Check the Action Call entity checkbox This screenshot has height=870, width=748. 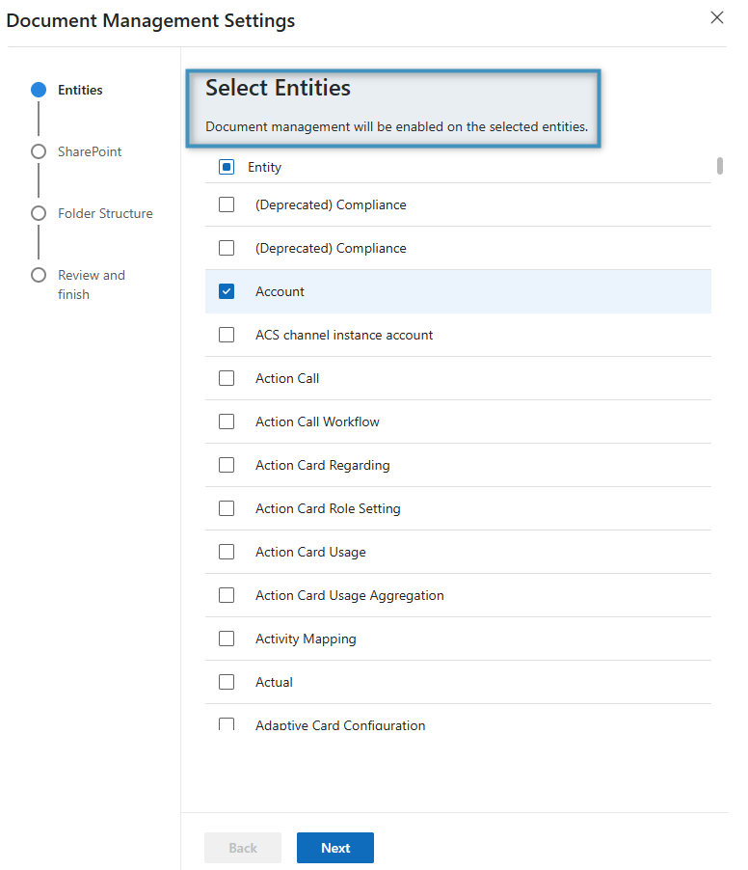[x=227, y=378]
